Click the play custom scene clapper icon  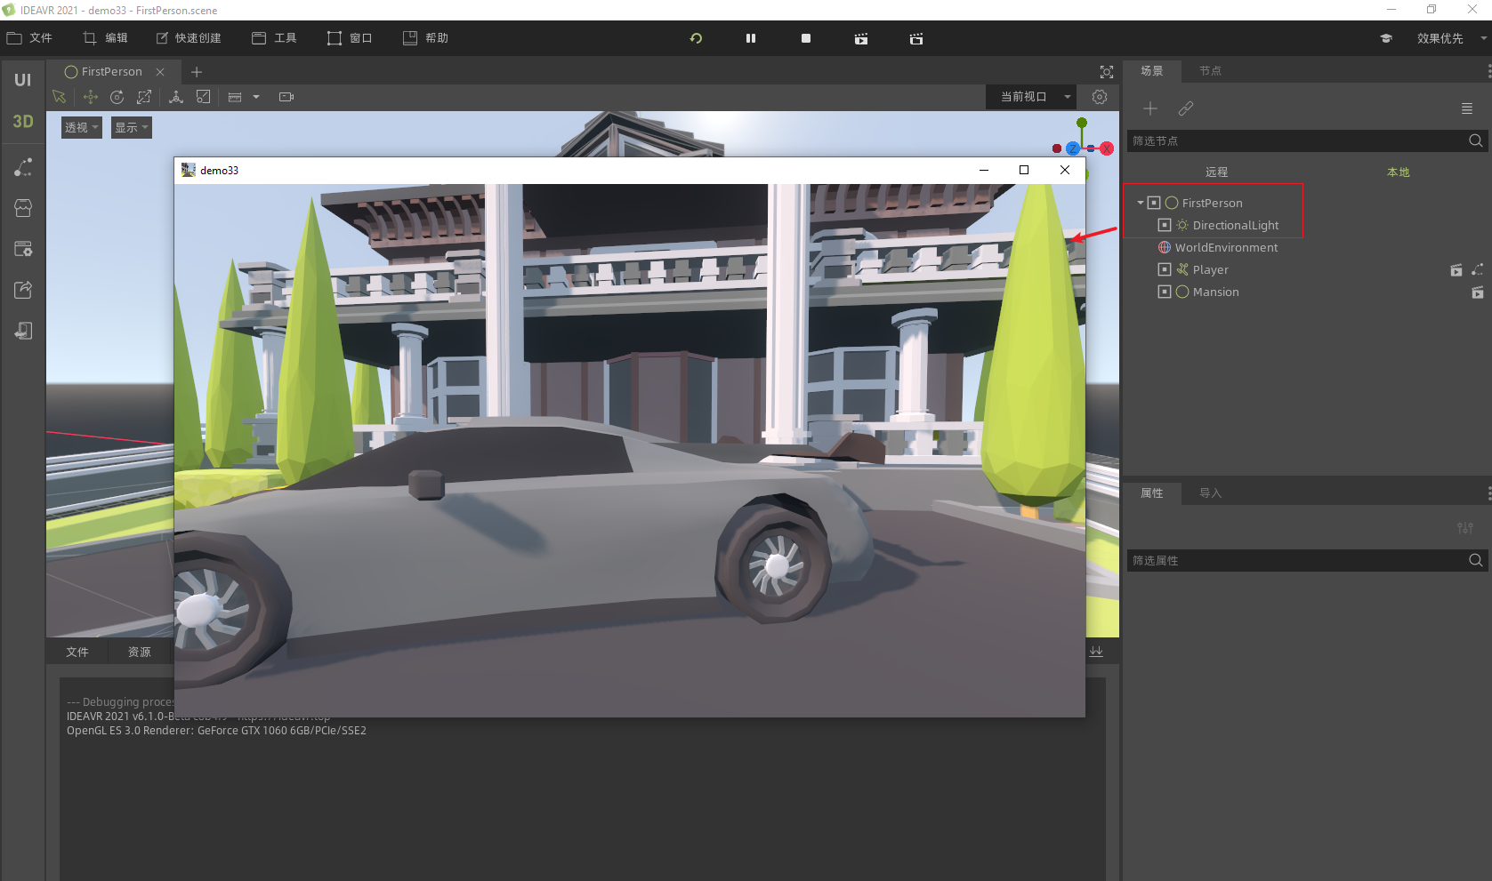[x=916, y=38]
